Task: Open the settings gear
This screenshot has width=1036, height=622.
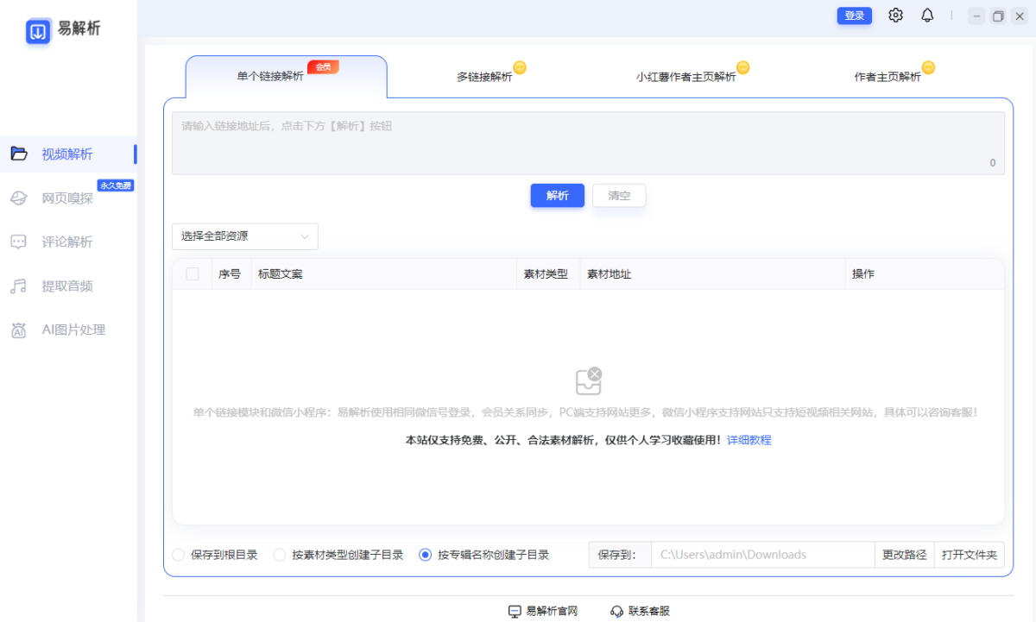Action: [x=895, y=15]
